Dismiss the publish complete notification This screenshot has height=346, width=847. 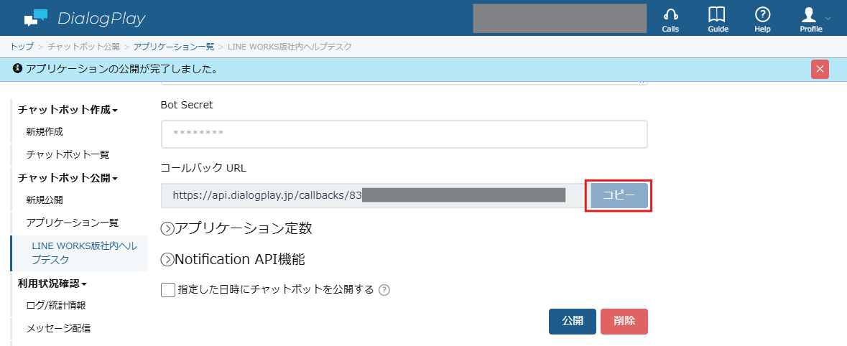click(x=820, y=69)
